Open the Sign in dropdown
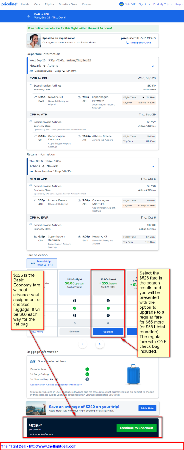Viewport: 184px width, 450px height. [x=144, y=4]
